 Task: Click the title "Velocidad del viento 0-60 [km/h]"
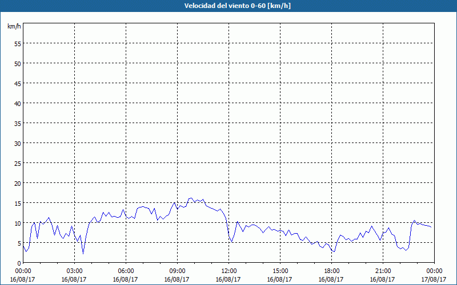click(x=238, y=6)
